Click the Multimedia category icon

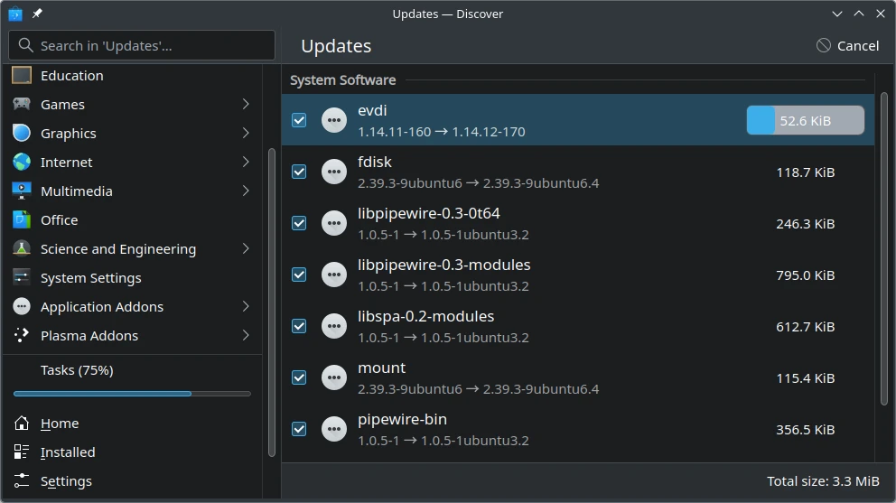pyautogui.click(x=22, y=191)
